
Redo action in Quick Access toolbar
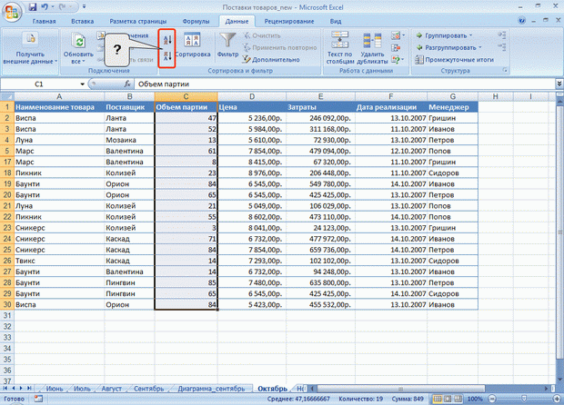(61, 6)
